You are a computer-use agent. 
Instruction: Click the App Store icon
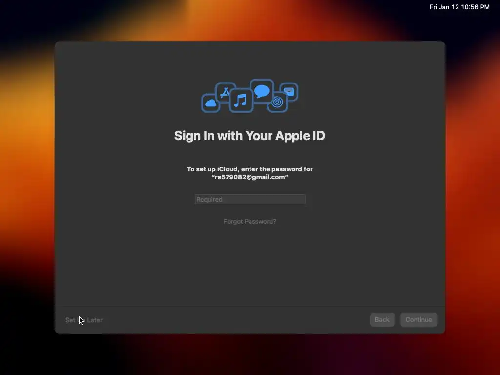tap(225, 92)
